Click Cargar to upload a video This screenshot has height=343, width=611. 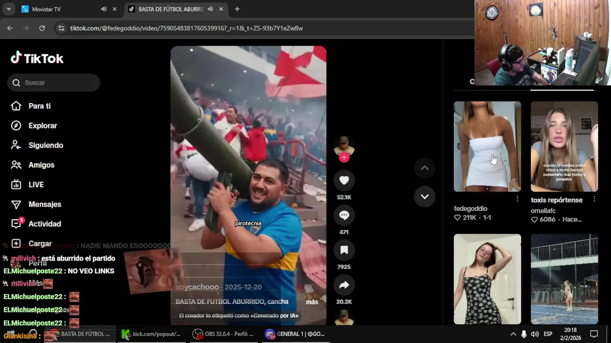(40, 243)
